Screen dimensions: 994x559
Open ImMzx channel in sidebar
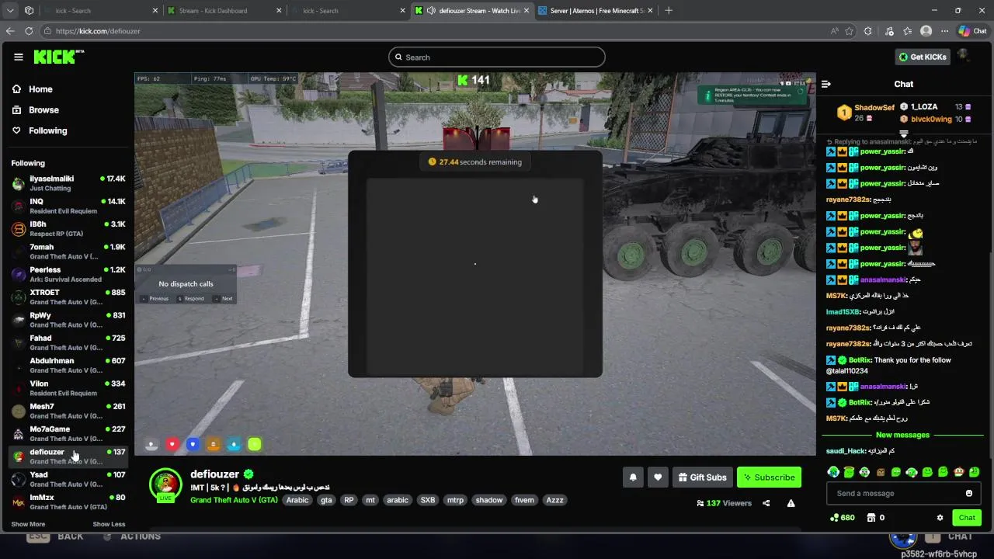coord(68,502)
